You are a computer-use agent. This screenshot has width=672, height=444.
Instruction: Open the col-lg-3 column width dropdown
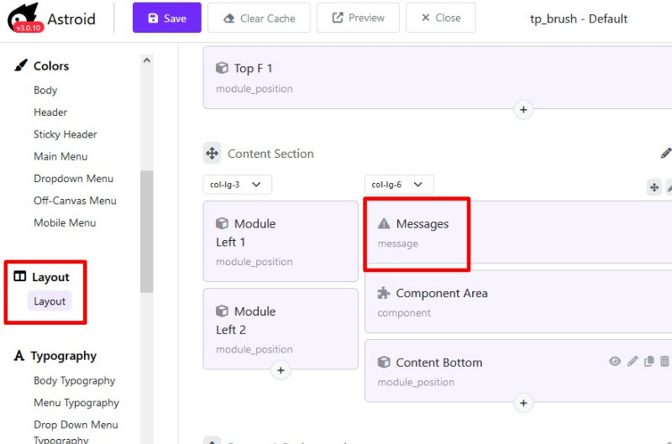pos(238,185)
